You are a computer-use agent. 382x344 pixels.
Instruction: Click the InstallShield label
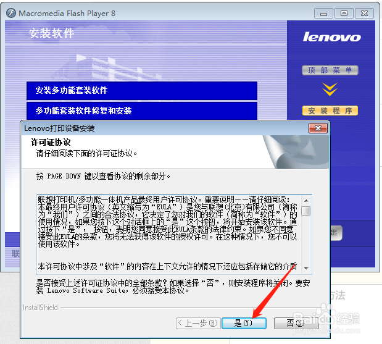click(x=40, y=308)
